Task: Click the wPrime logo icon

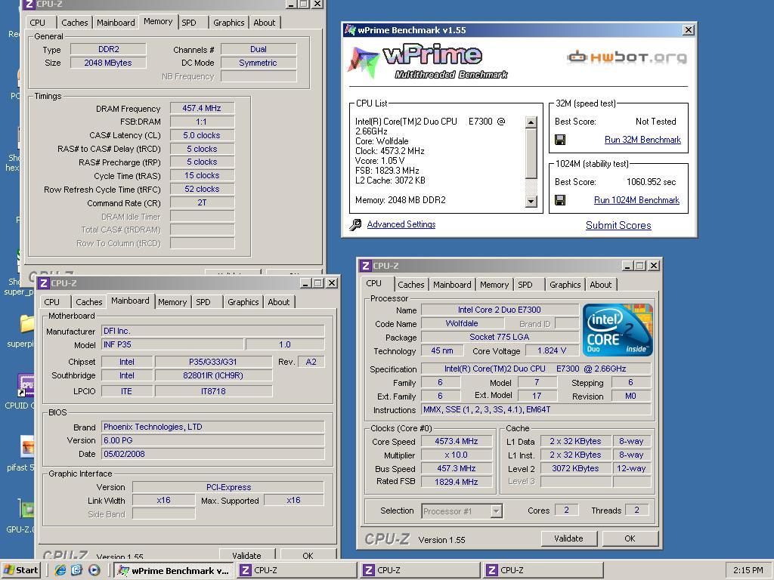Action: coord(364,62)
